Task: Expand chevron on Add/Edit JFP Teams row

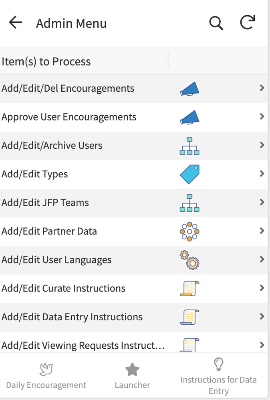Action: (x=262, y=202)
